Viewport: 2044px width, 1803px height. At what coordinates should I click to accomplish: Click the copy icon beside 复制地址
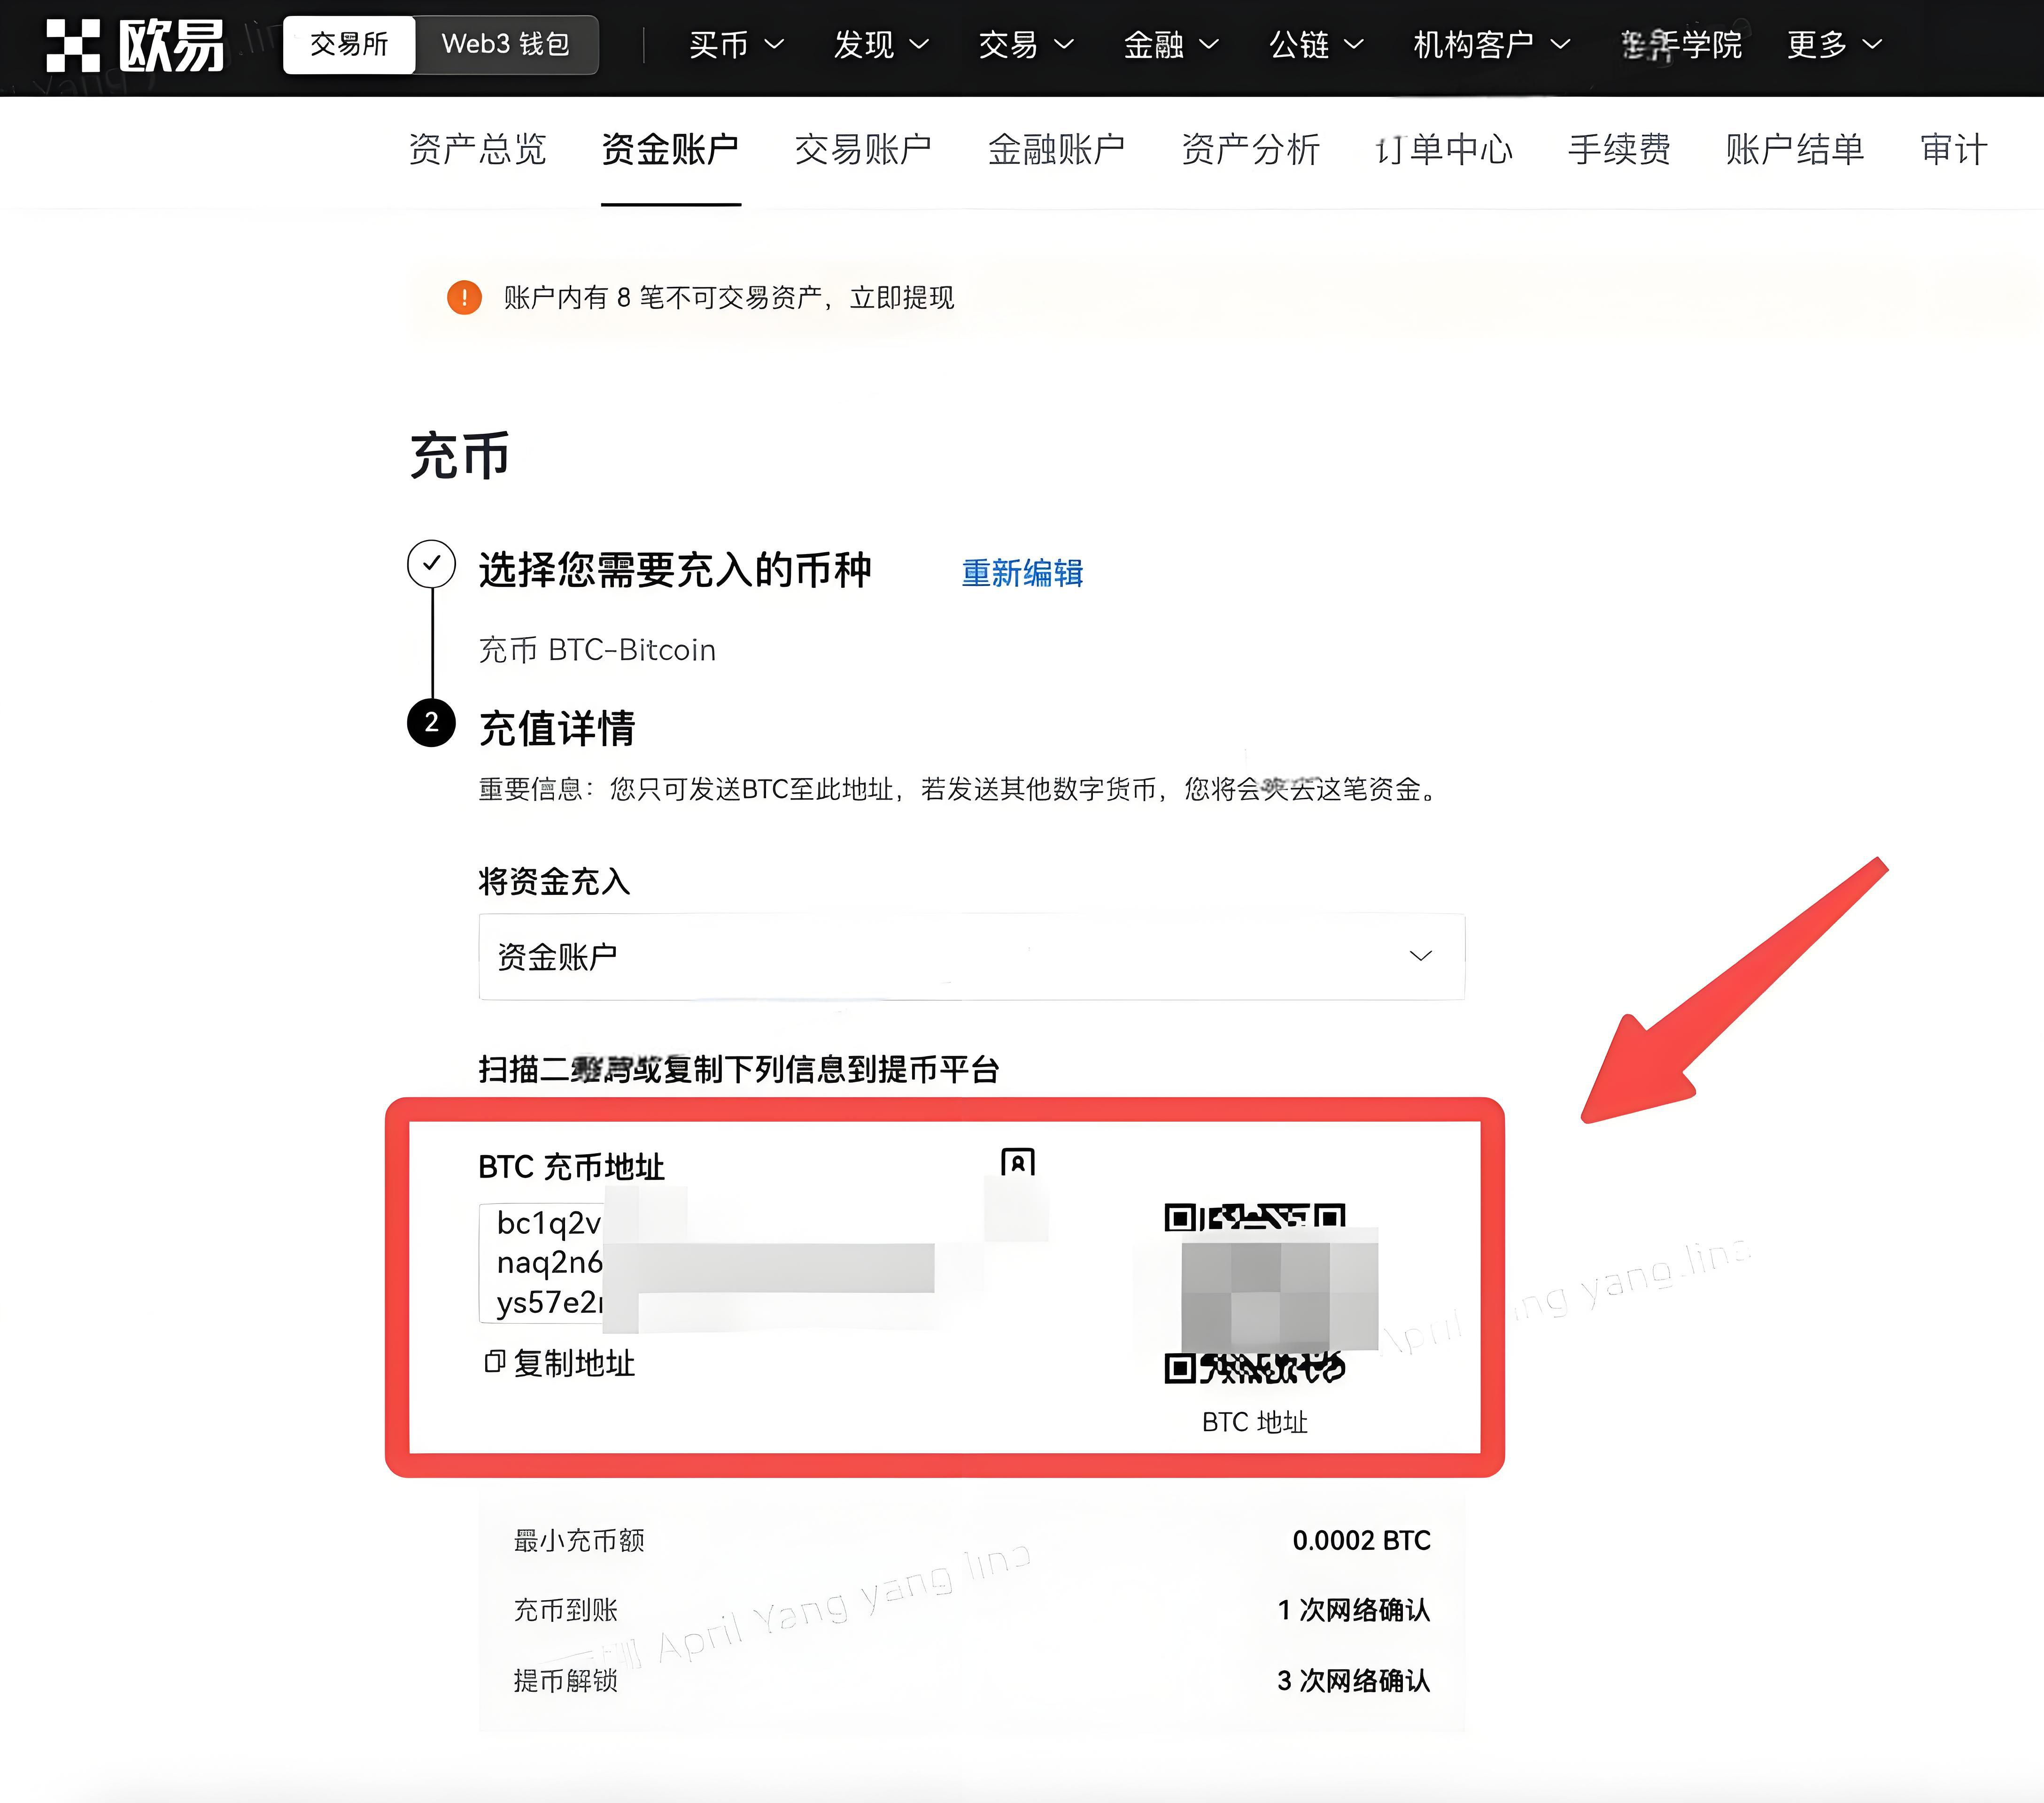point(493,1362)
